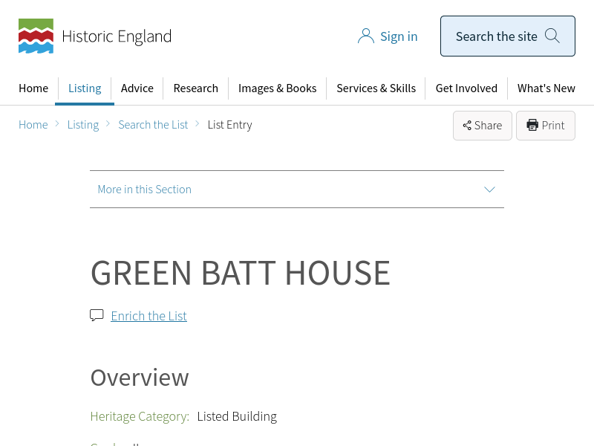Click the Sign in link
594x446 pixels.
(399, 36)
